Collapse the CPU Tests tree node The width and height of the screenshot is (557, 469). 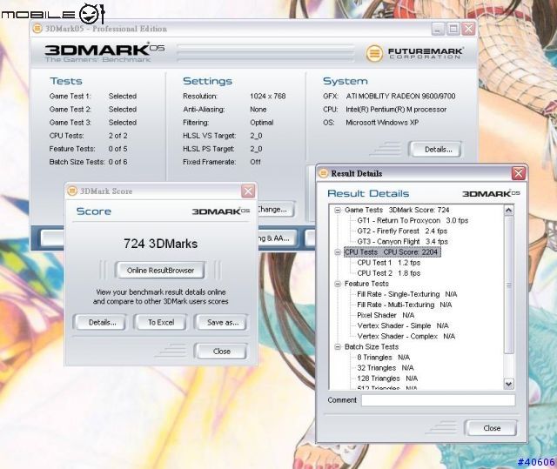click(x=338, y=252)
